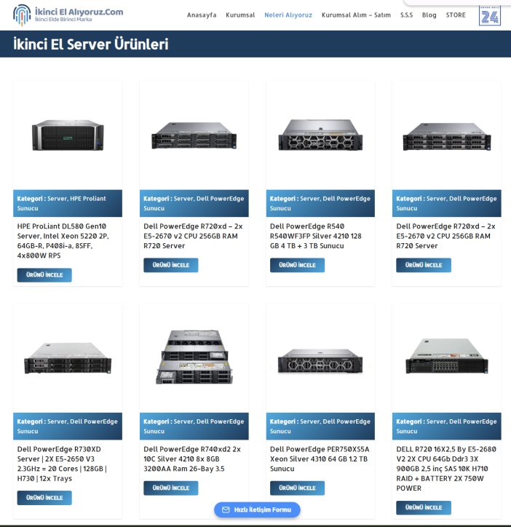Click the İkinci El Server Ürünleri heading
Image resolution: width=511 pixels, height=527 pixels.
coord(91,44)
